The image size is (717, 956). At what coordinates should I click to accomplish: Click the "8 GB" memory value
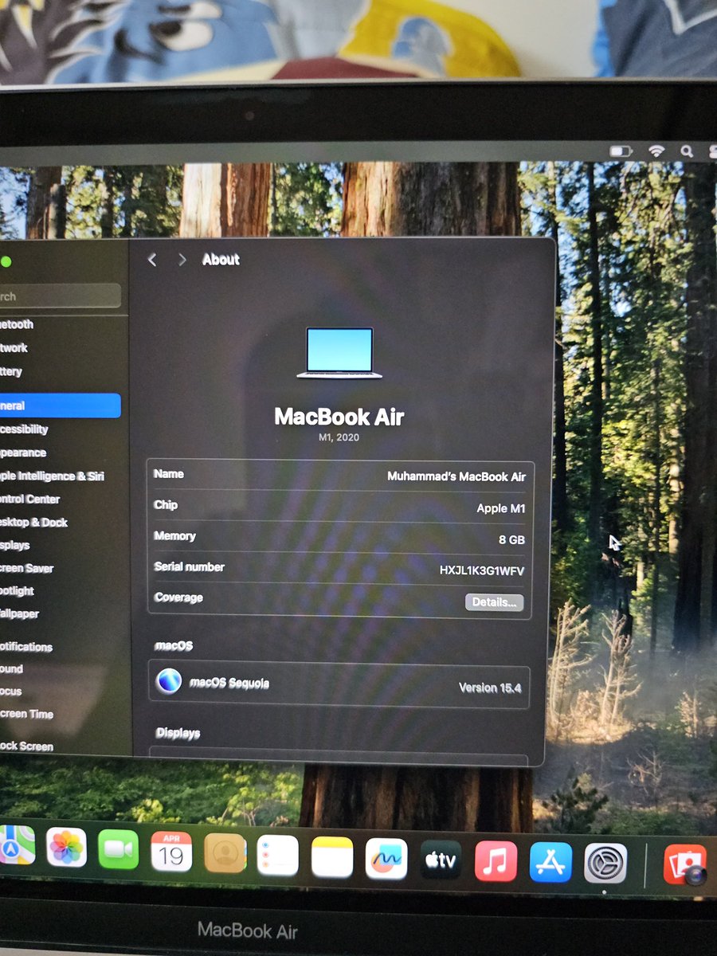pyautogui.click(x=511, y=540)
